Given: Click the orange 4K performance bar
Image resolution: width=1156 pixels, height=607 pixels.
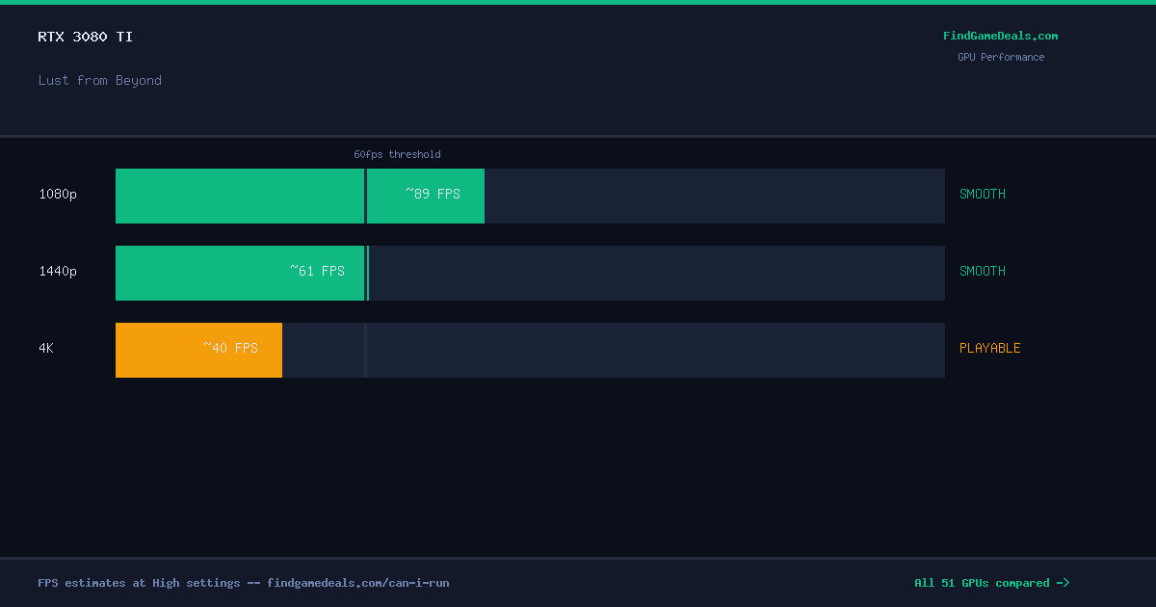Looking at the screenshot, I should [x=198, y=350].
